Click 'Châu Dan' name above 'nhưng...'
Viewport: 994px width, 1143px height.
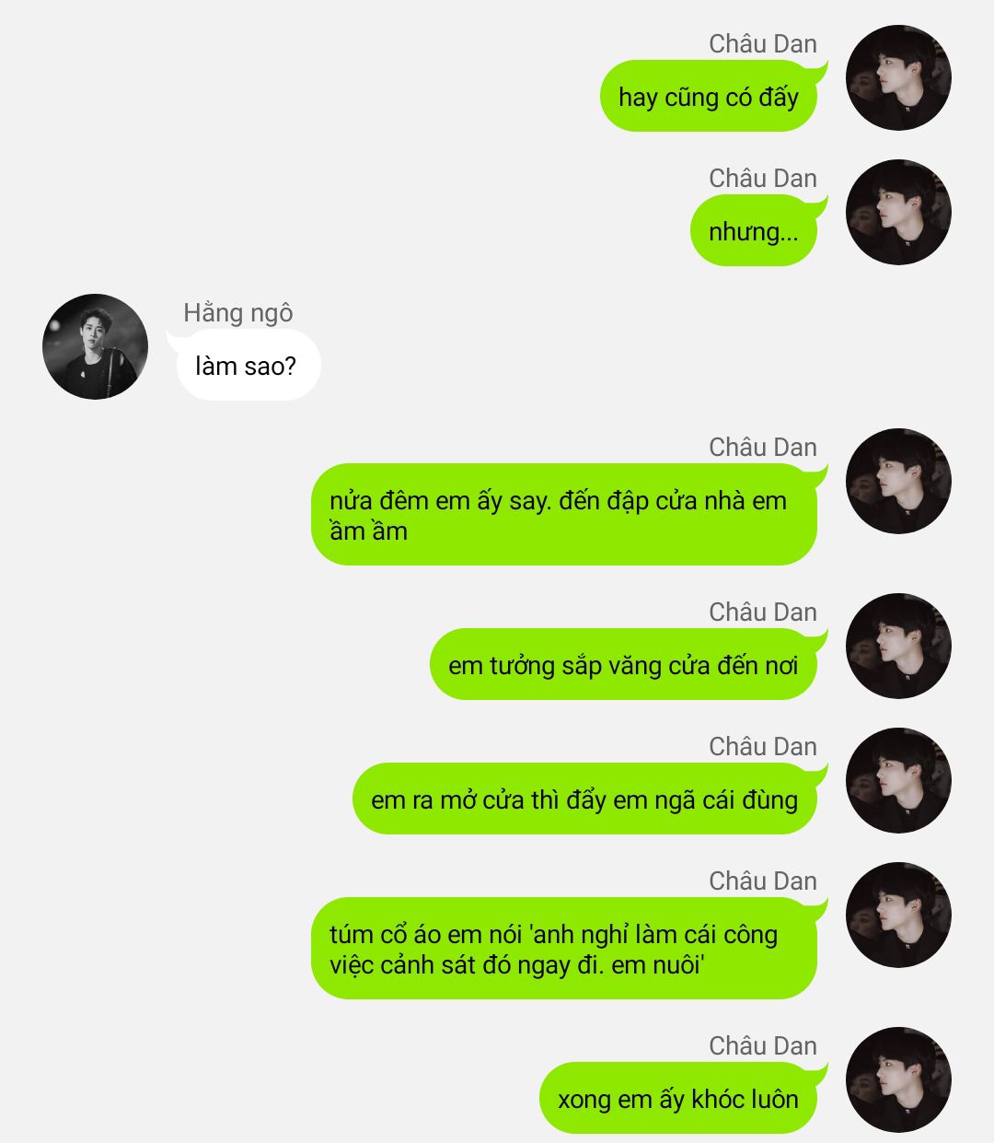pos(763,178)
